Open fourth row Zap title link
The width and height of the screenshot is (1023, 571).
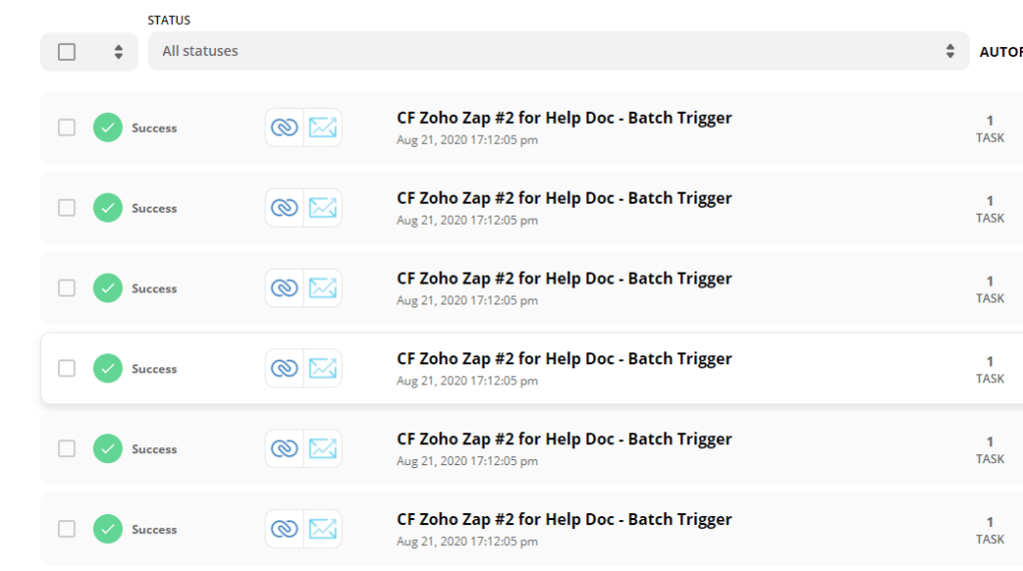pyautogui.click(x=563, y=359)
